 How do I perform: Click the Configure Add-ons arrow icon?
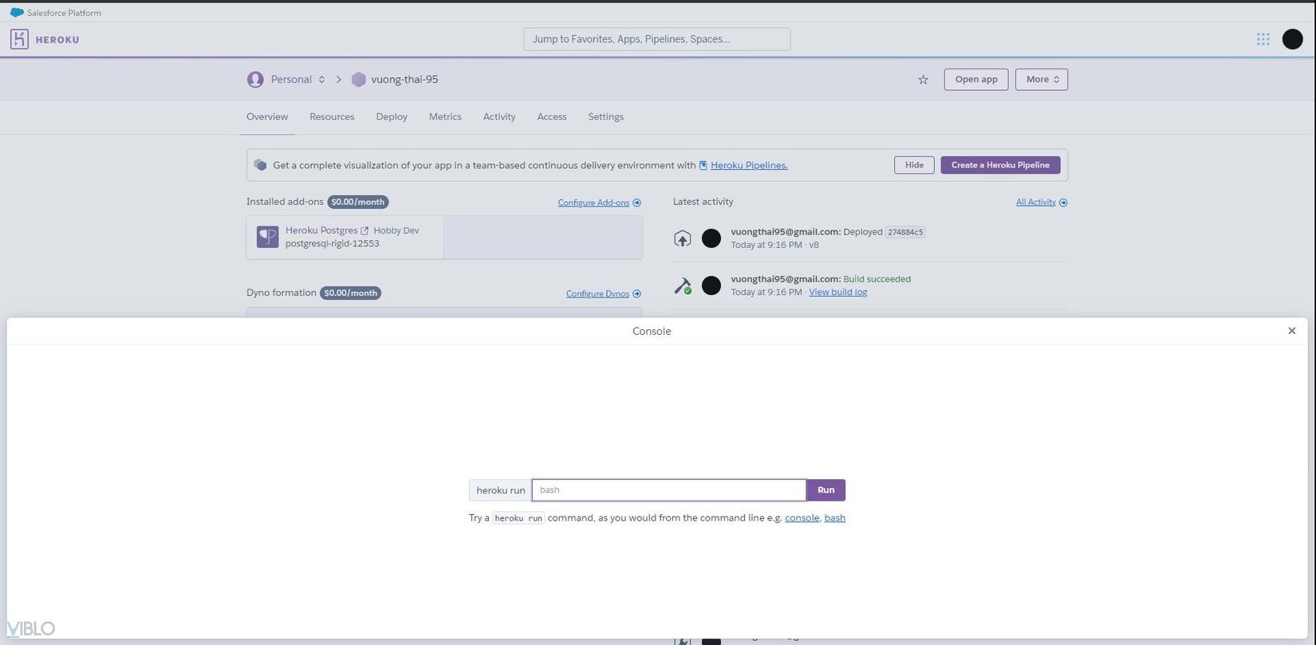point(636,203)
